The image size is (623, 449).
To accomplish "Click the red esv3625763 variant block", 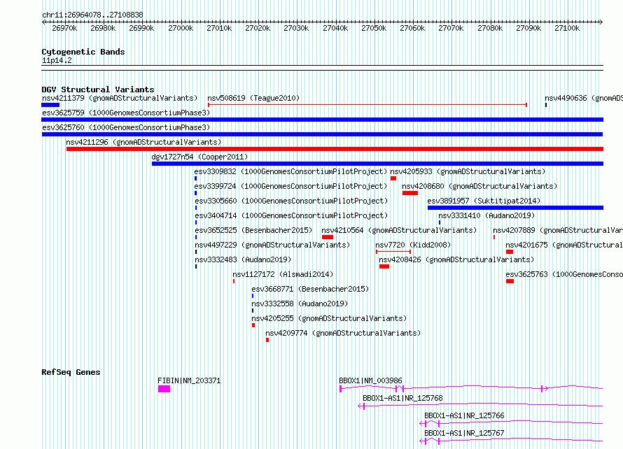I will tap(510, 281).
